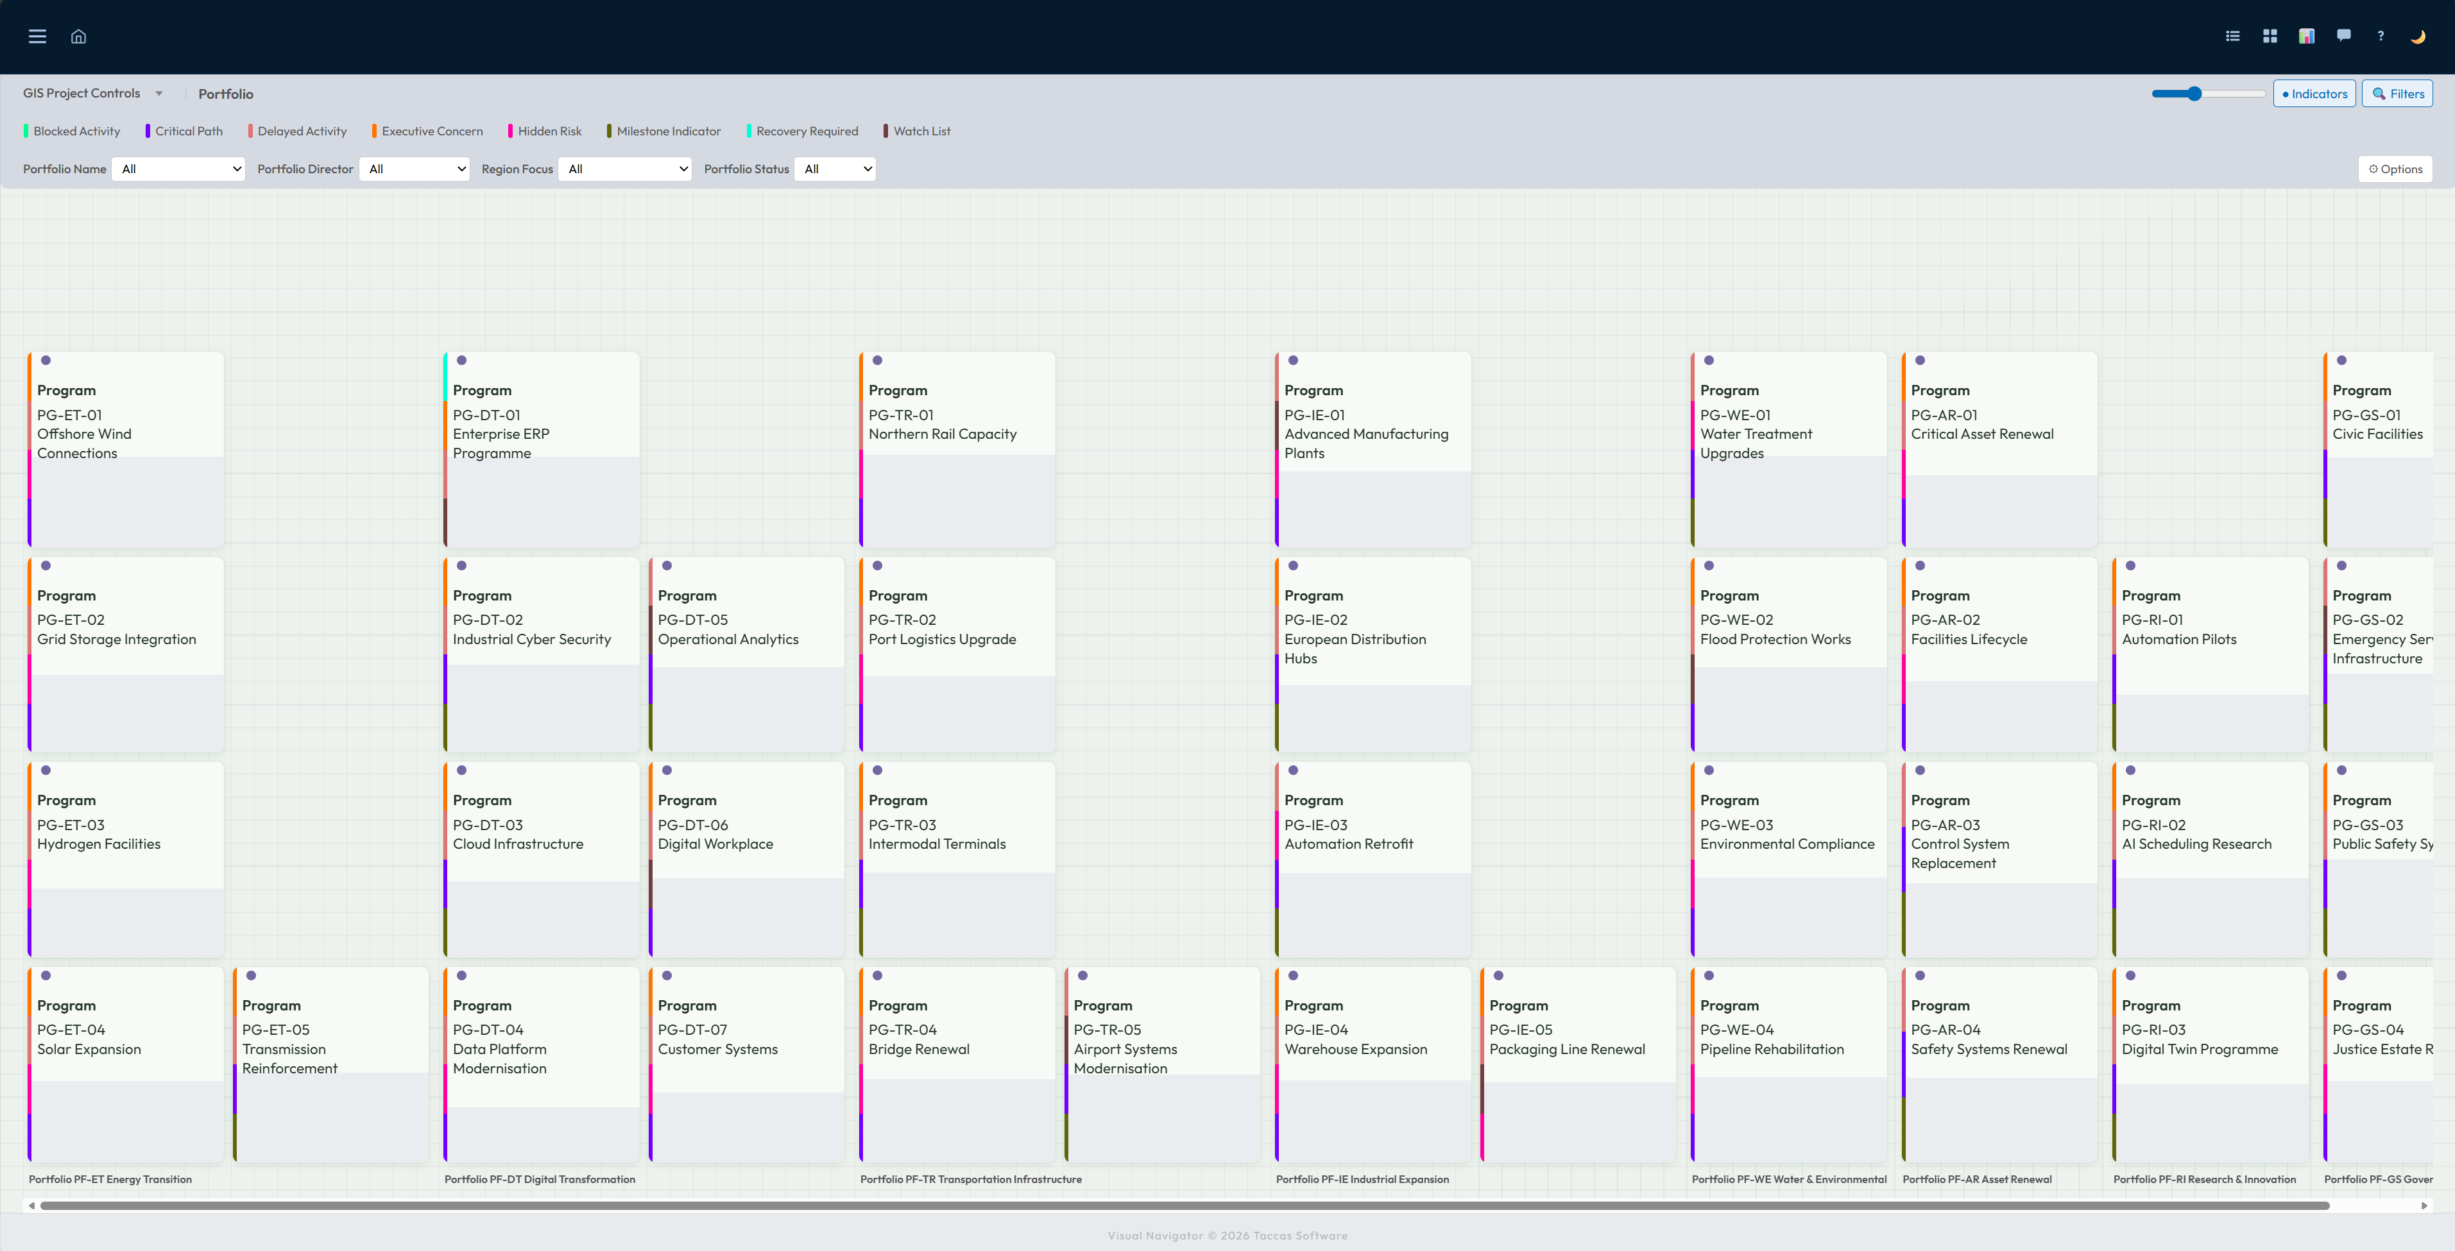Toggle Critical Path indicator legend
Viewport: 2455px width, 1251px height.
[x=184, y=132]
